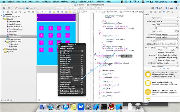Click the Touch Down connection circle

click(x=82, y=66)
